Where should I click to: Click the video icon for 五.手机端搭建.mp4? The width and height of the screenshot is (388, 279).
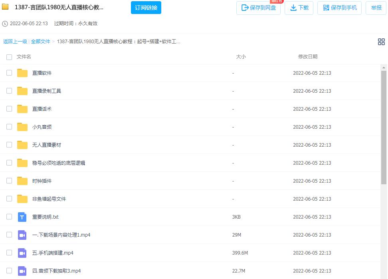click(x=22, y=253)
